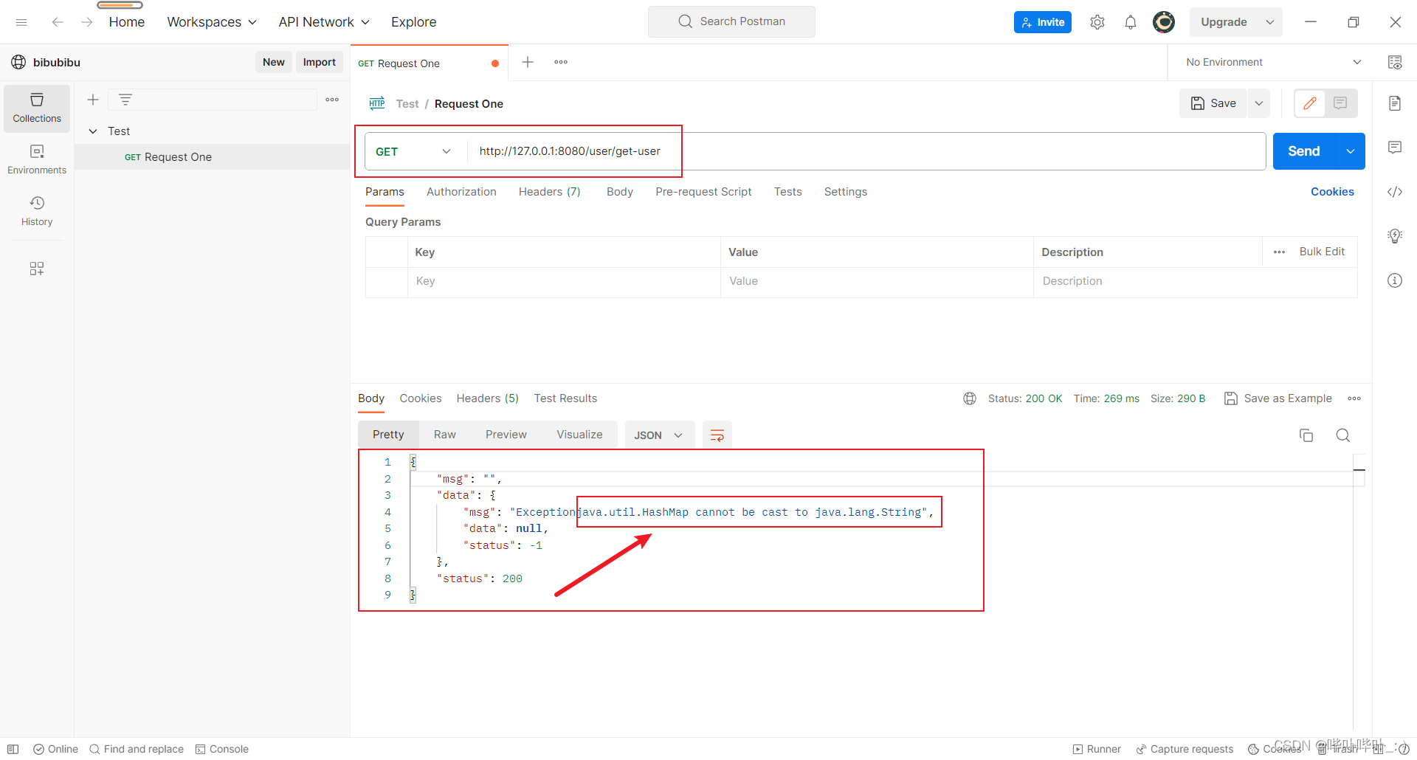Open the configure workspace sidebar icon
The width and height of the screenshot is (1417, 760).
(37, 269)
